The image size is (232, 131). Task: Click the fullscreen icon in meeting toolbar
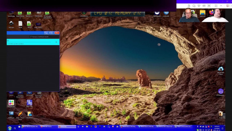pos(216,6)
